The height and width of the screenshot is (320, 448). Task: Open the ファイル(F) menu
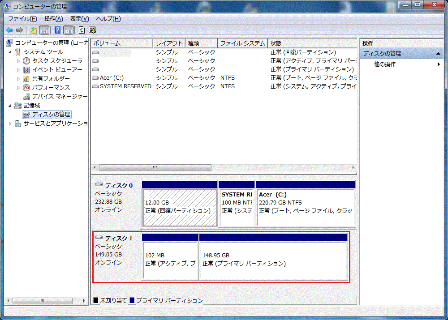click(22, 19)
